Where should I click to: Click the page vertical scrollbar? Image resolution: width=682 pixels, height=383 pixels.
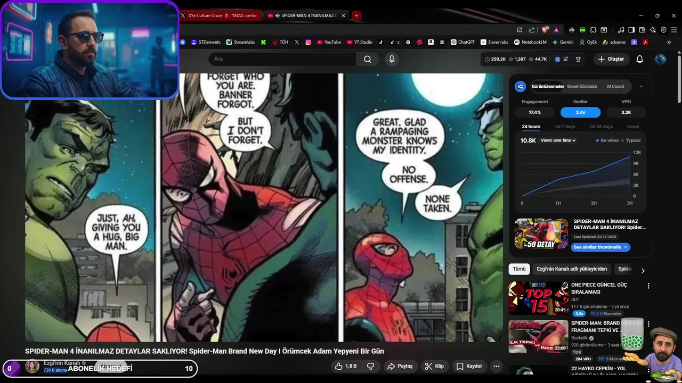(x=679, y=80)
